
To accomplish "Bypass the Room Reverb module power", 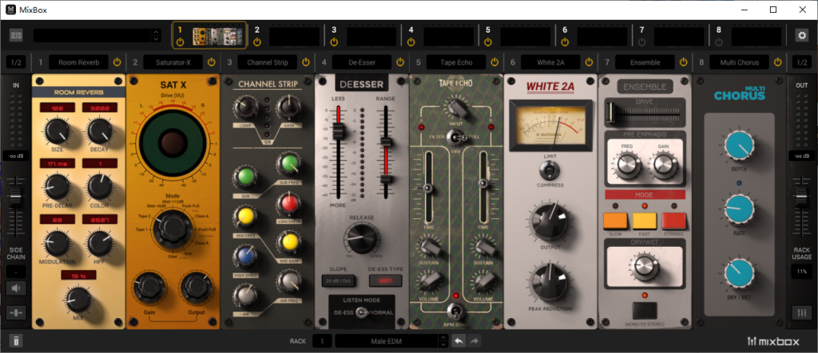I will click(117, 62).
